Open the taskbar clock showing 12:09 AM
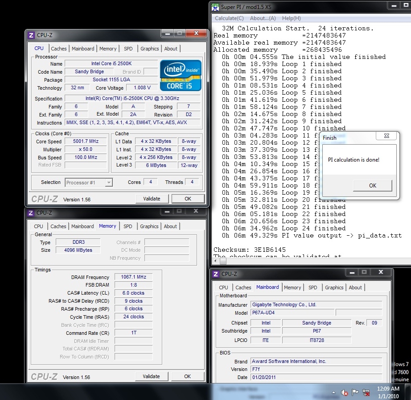The width and height of the screenshot is (411, 400). click(x=388, y=392)
